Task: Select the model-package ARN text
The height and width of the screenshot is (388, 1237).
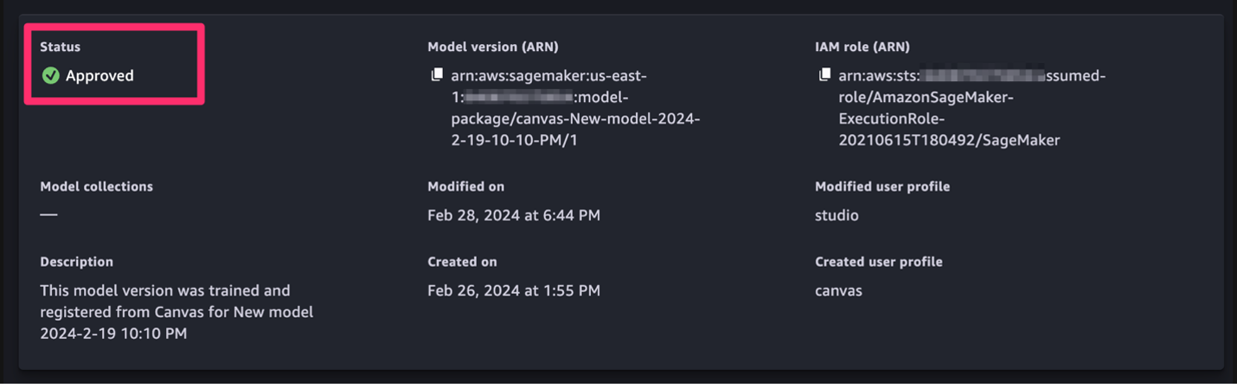Action: [575, 107]
